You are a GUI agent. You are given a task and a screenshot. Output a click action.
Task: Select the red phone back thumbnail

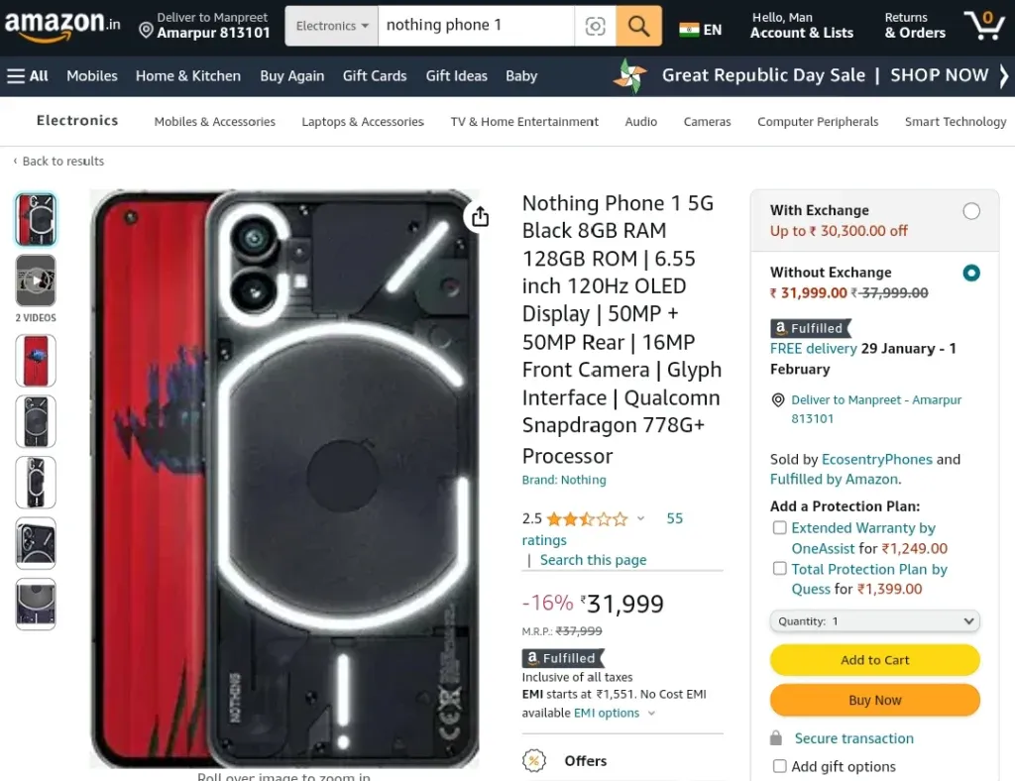coord(36,361)
